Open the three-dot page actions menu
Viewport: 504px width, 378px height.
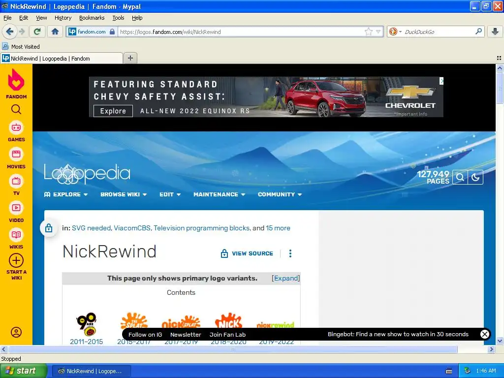(x=290, y=253)
